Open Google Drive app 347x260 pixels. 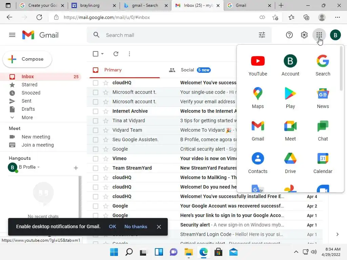290,163
